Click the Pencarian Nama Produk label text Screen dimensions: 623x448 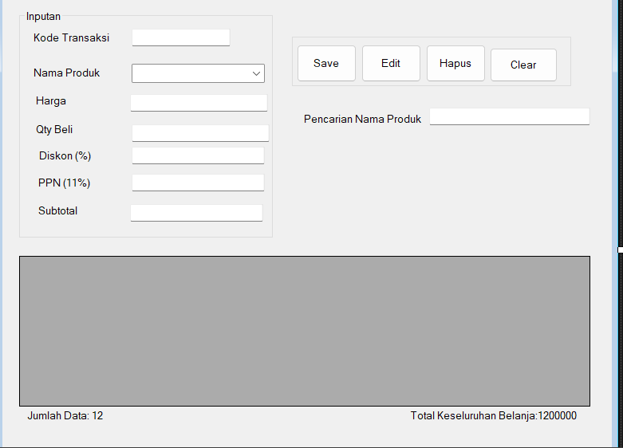pos(362,119)
